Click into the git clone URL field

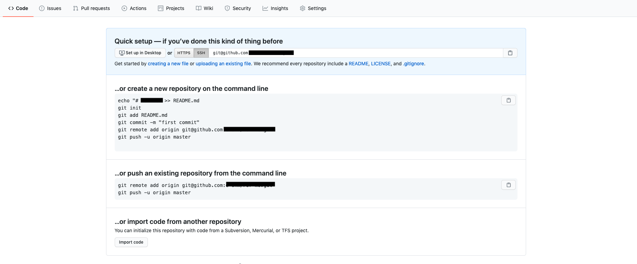(x=356, y=53)
